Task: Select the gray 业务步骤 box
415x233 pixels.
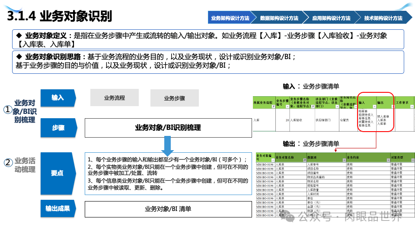Action: tap(174, 98)
